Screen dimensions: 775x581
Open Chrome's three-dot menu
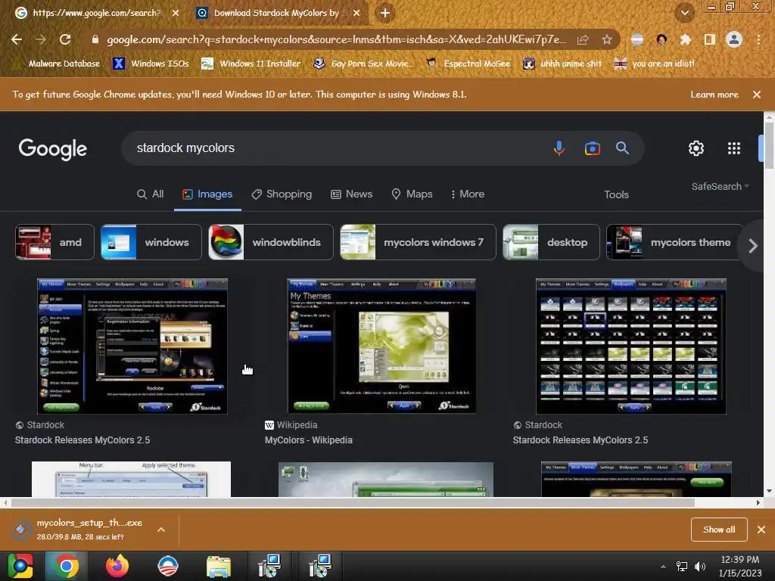click(758, 39)
